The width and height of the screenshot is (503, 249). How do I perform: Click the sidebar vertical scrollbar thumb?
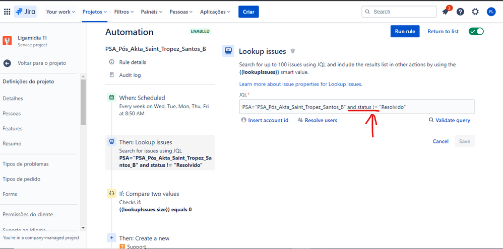click(x=83, y=102)
